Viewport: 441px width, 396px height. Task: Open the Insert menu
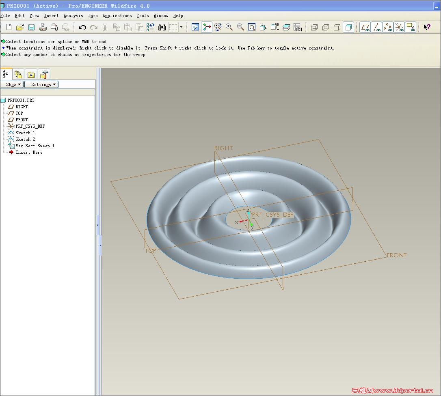click(x=51, y=15)
